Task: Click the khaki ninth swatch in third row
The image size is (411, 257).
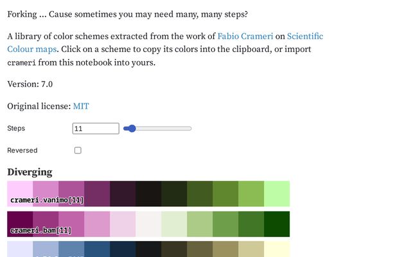Action: (225, 249)
